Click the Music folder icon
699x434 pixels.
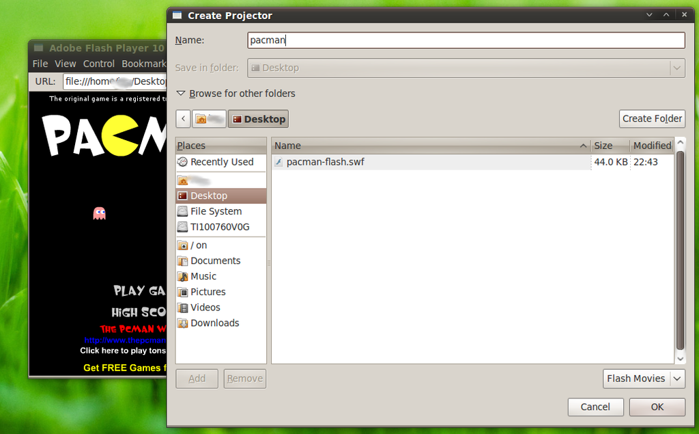pyautogui.click(x=182, y=276)
